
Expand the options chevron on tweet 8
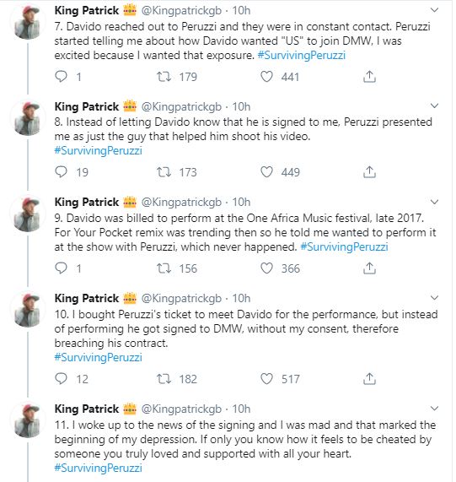(434, 106)
